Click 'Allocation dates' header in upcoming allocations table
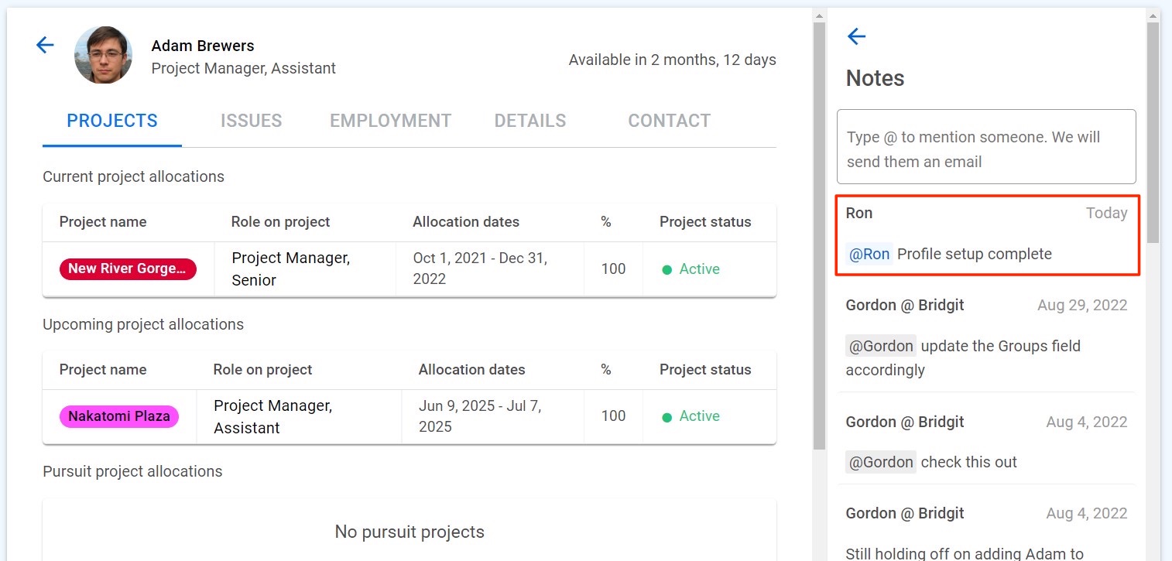This screenshot has width=1172, height=561. coord(471,370)
